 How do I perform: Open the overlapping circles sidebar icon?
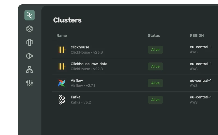(29, 56)
